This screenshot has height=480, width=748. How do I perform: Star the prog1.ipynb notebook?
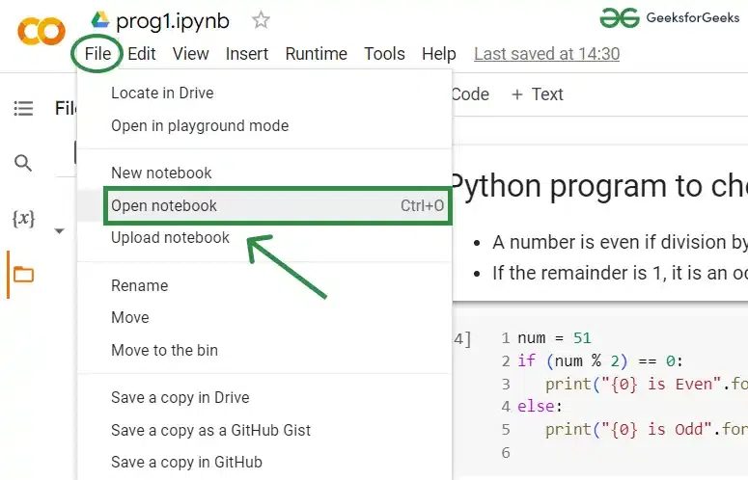pyautogui.click(x=261, y=19)
